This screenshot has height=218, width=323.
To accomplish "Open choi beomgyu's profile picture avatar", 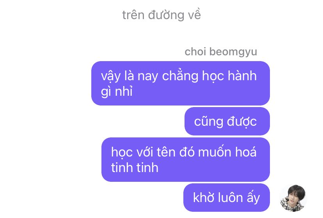I will [x=293, y=198].
